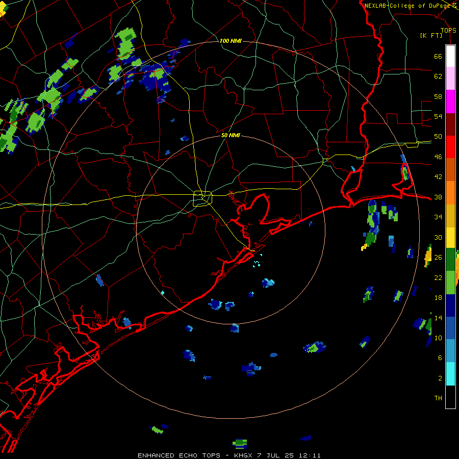The image size is (459, 459).
Task: Click the 22 legend value
Action: [438, 277]
